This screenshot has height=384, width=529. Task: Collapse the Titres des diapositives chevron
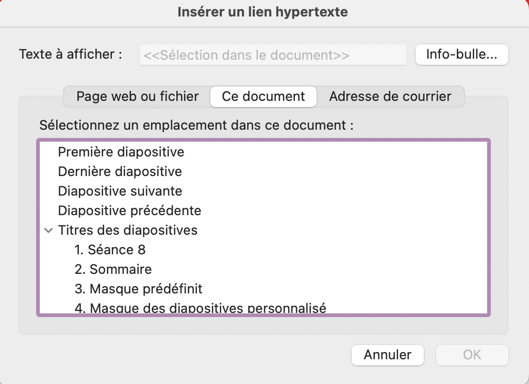(x=49, y=231)
